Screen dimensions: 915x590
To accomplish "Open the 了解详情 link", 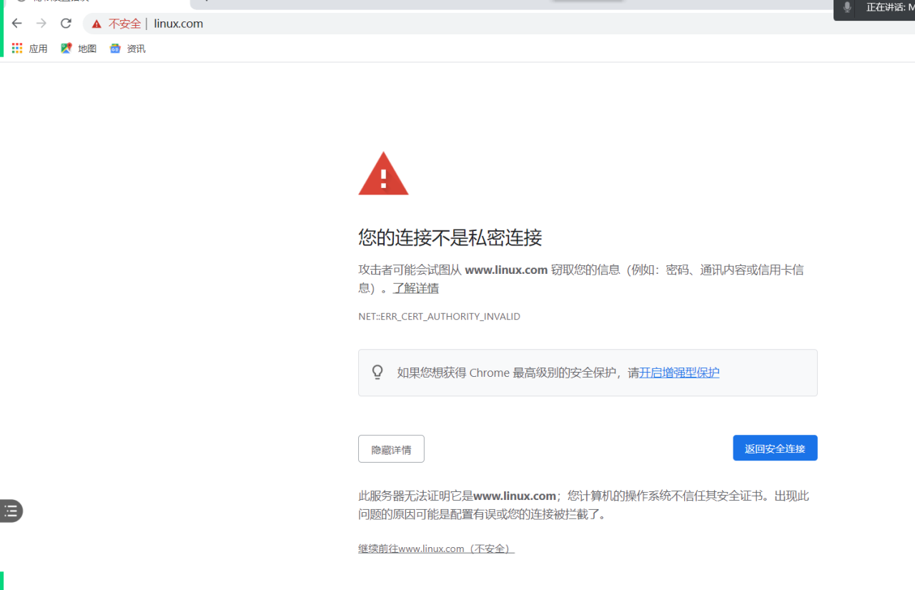I will click(x=415, y=288).
